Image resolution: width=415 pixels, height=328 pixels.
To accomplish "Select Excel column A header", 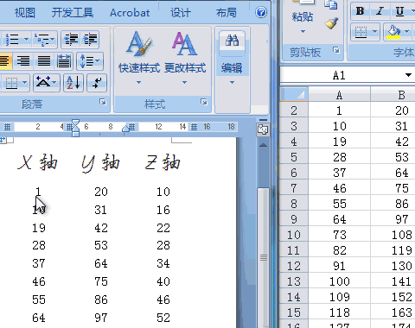I will coord(340,94).
